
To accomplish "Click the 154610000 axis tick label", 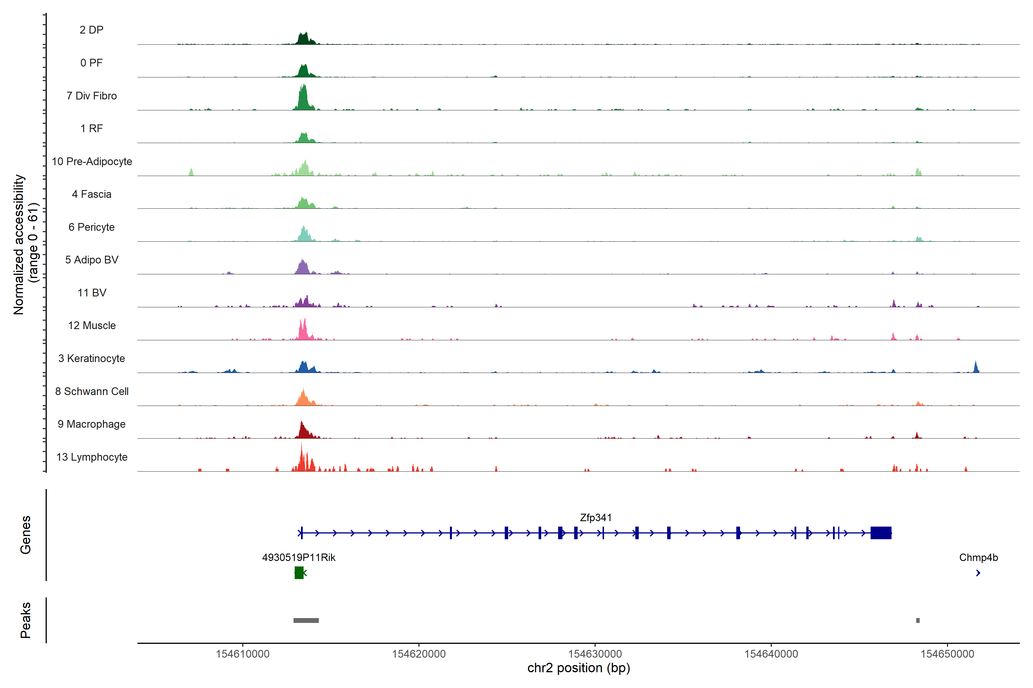I will pyautogui.click(x=242, y=654).
